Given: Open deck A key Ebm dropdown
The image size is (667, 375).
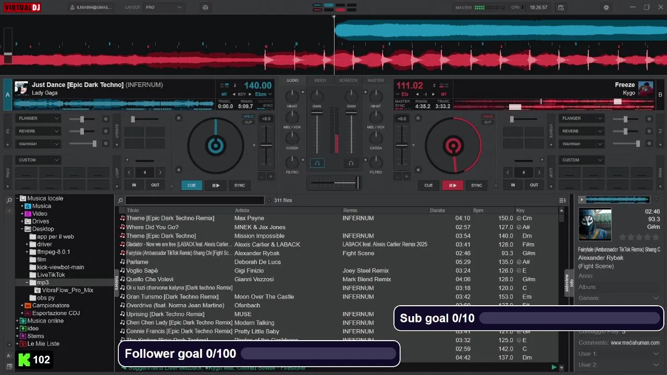Looking at the screenshot, I should point(264,94).
